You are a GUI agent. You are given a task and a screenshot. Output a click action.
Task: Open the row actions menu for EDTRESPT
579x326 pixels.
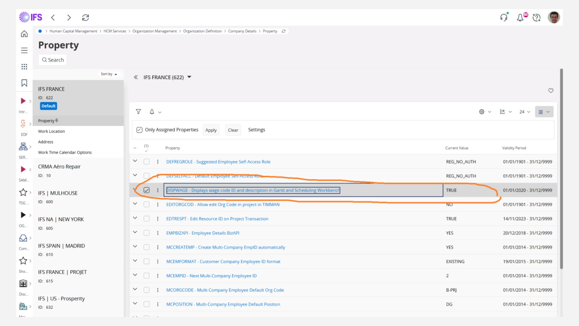pyautogui.click(x=158, y=219)
